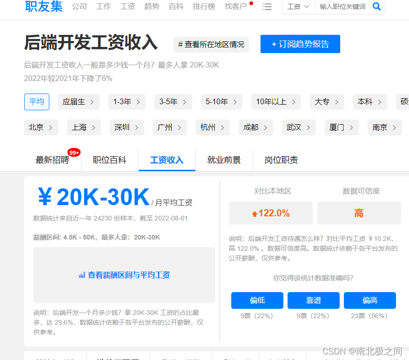Open the 排行榜 menu item
The height and width of the screenshot is (360, 409).
204,7
